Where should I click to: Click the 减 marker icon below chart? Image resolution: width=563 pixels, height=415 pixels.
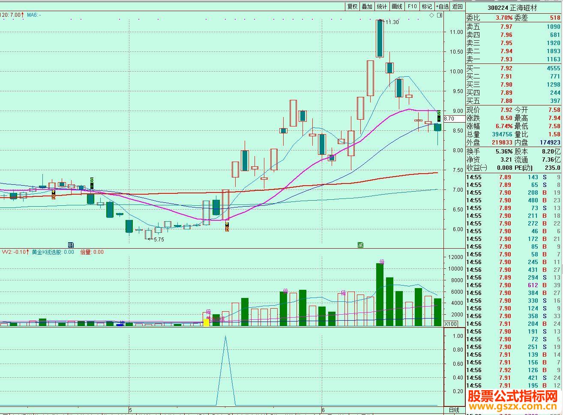(360, 245)
